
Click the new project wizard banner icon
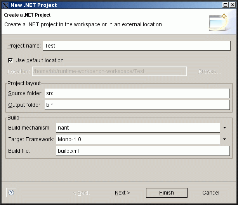(x=218, y=22)
